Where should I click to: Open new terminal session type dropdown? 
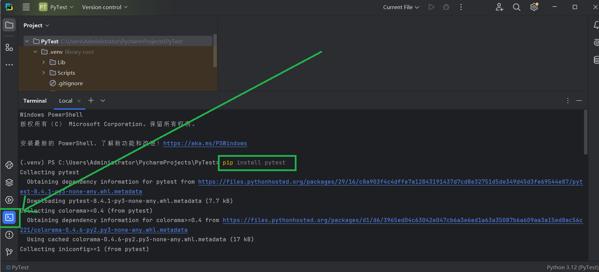103,101
